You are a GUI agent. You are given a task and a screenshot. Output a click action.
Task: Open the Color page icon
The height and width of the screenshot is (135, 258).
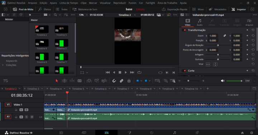pyautogui.click(x=152, y=133)
